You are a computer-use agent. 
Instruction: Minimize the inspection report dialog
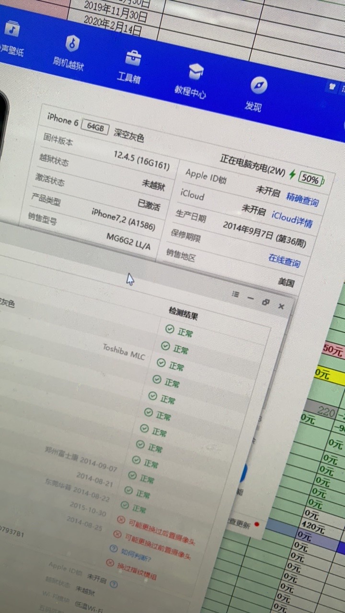click(x=250, y=298)
